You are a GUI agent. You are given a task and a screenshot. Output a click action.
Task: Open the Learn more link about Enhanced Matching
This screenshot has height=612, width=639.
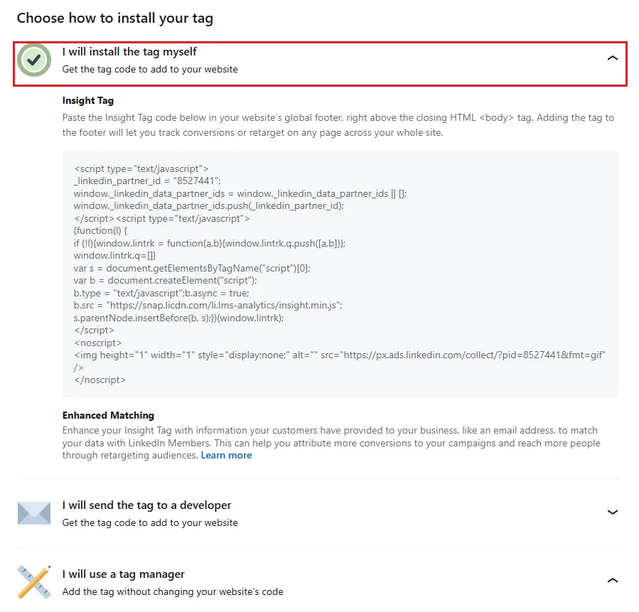tap(226, 455)
